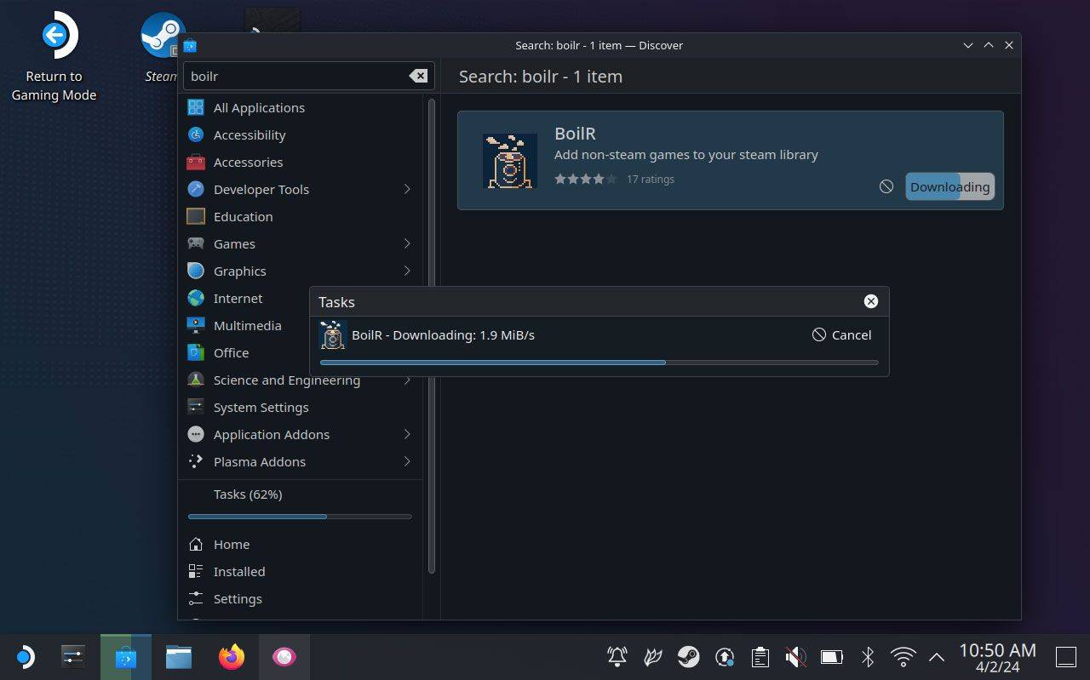The image size is (1090, 680).
Task: Click the BoilR star rating
Action: 585,179
